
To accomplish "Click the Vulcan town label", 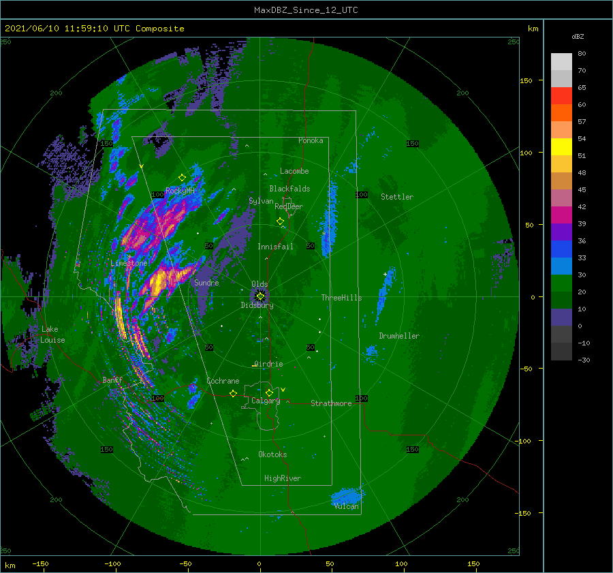I will [347, 506].
